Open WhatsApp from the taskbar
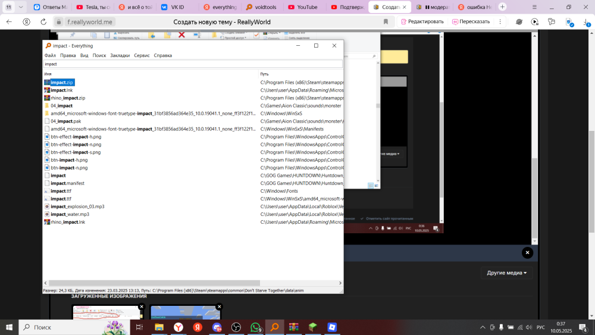Image resolution: width=595 pixels, height=335 pixels. tap(256, 327)
